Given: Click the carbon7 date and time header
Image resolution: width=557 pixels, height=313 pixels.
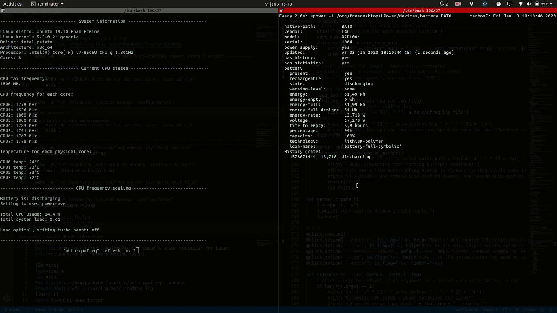Looking at the screenshot, I should (x=513, y=16).
